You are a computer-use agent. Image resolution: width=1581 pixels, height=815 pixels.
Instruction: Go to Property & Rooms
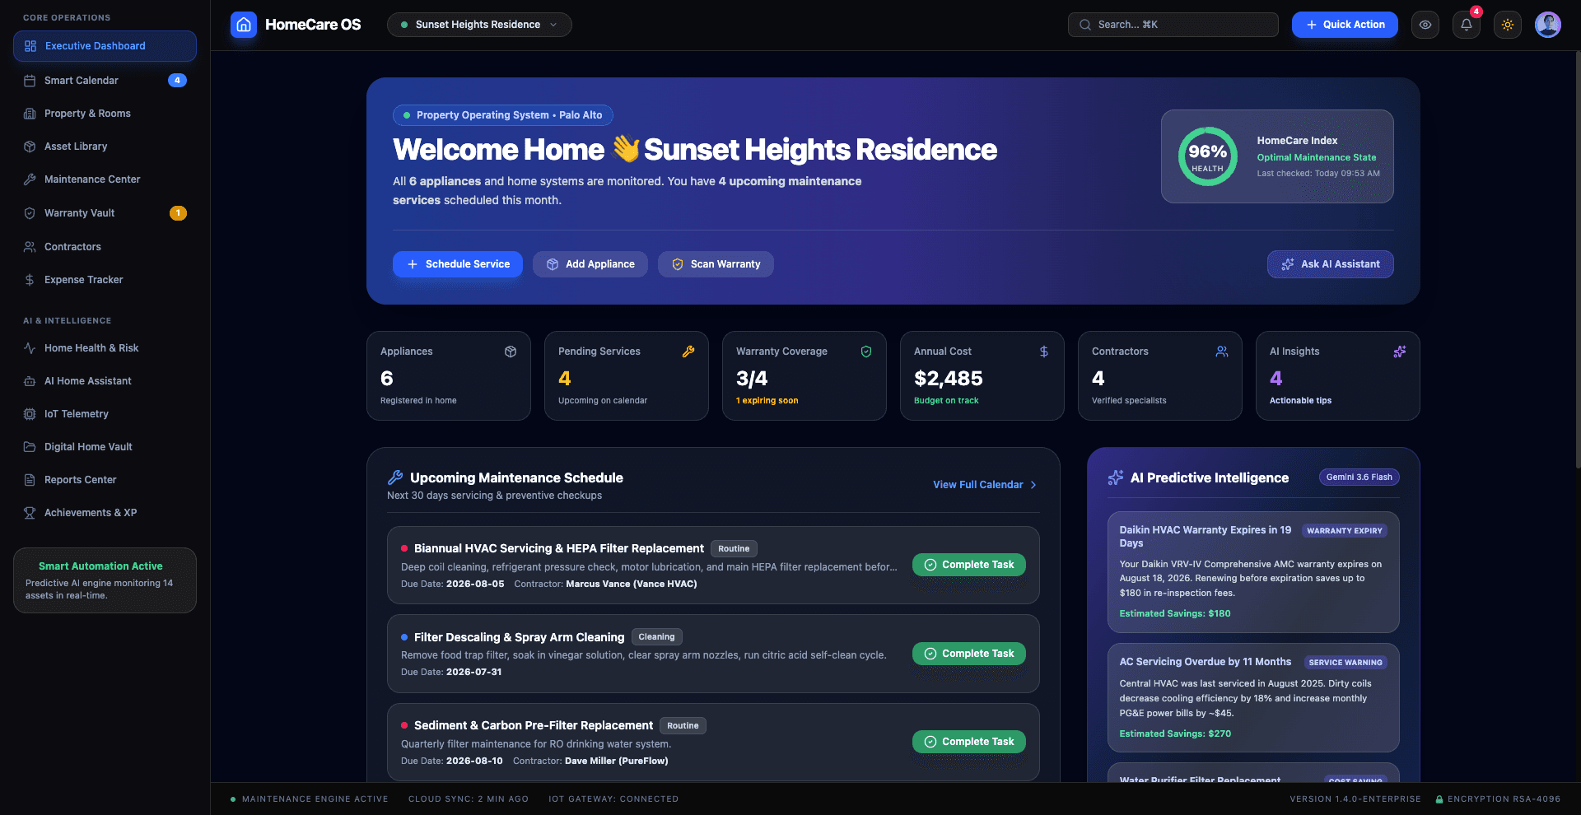pyautogui.click(x=105, y=114)
